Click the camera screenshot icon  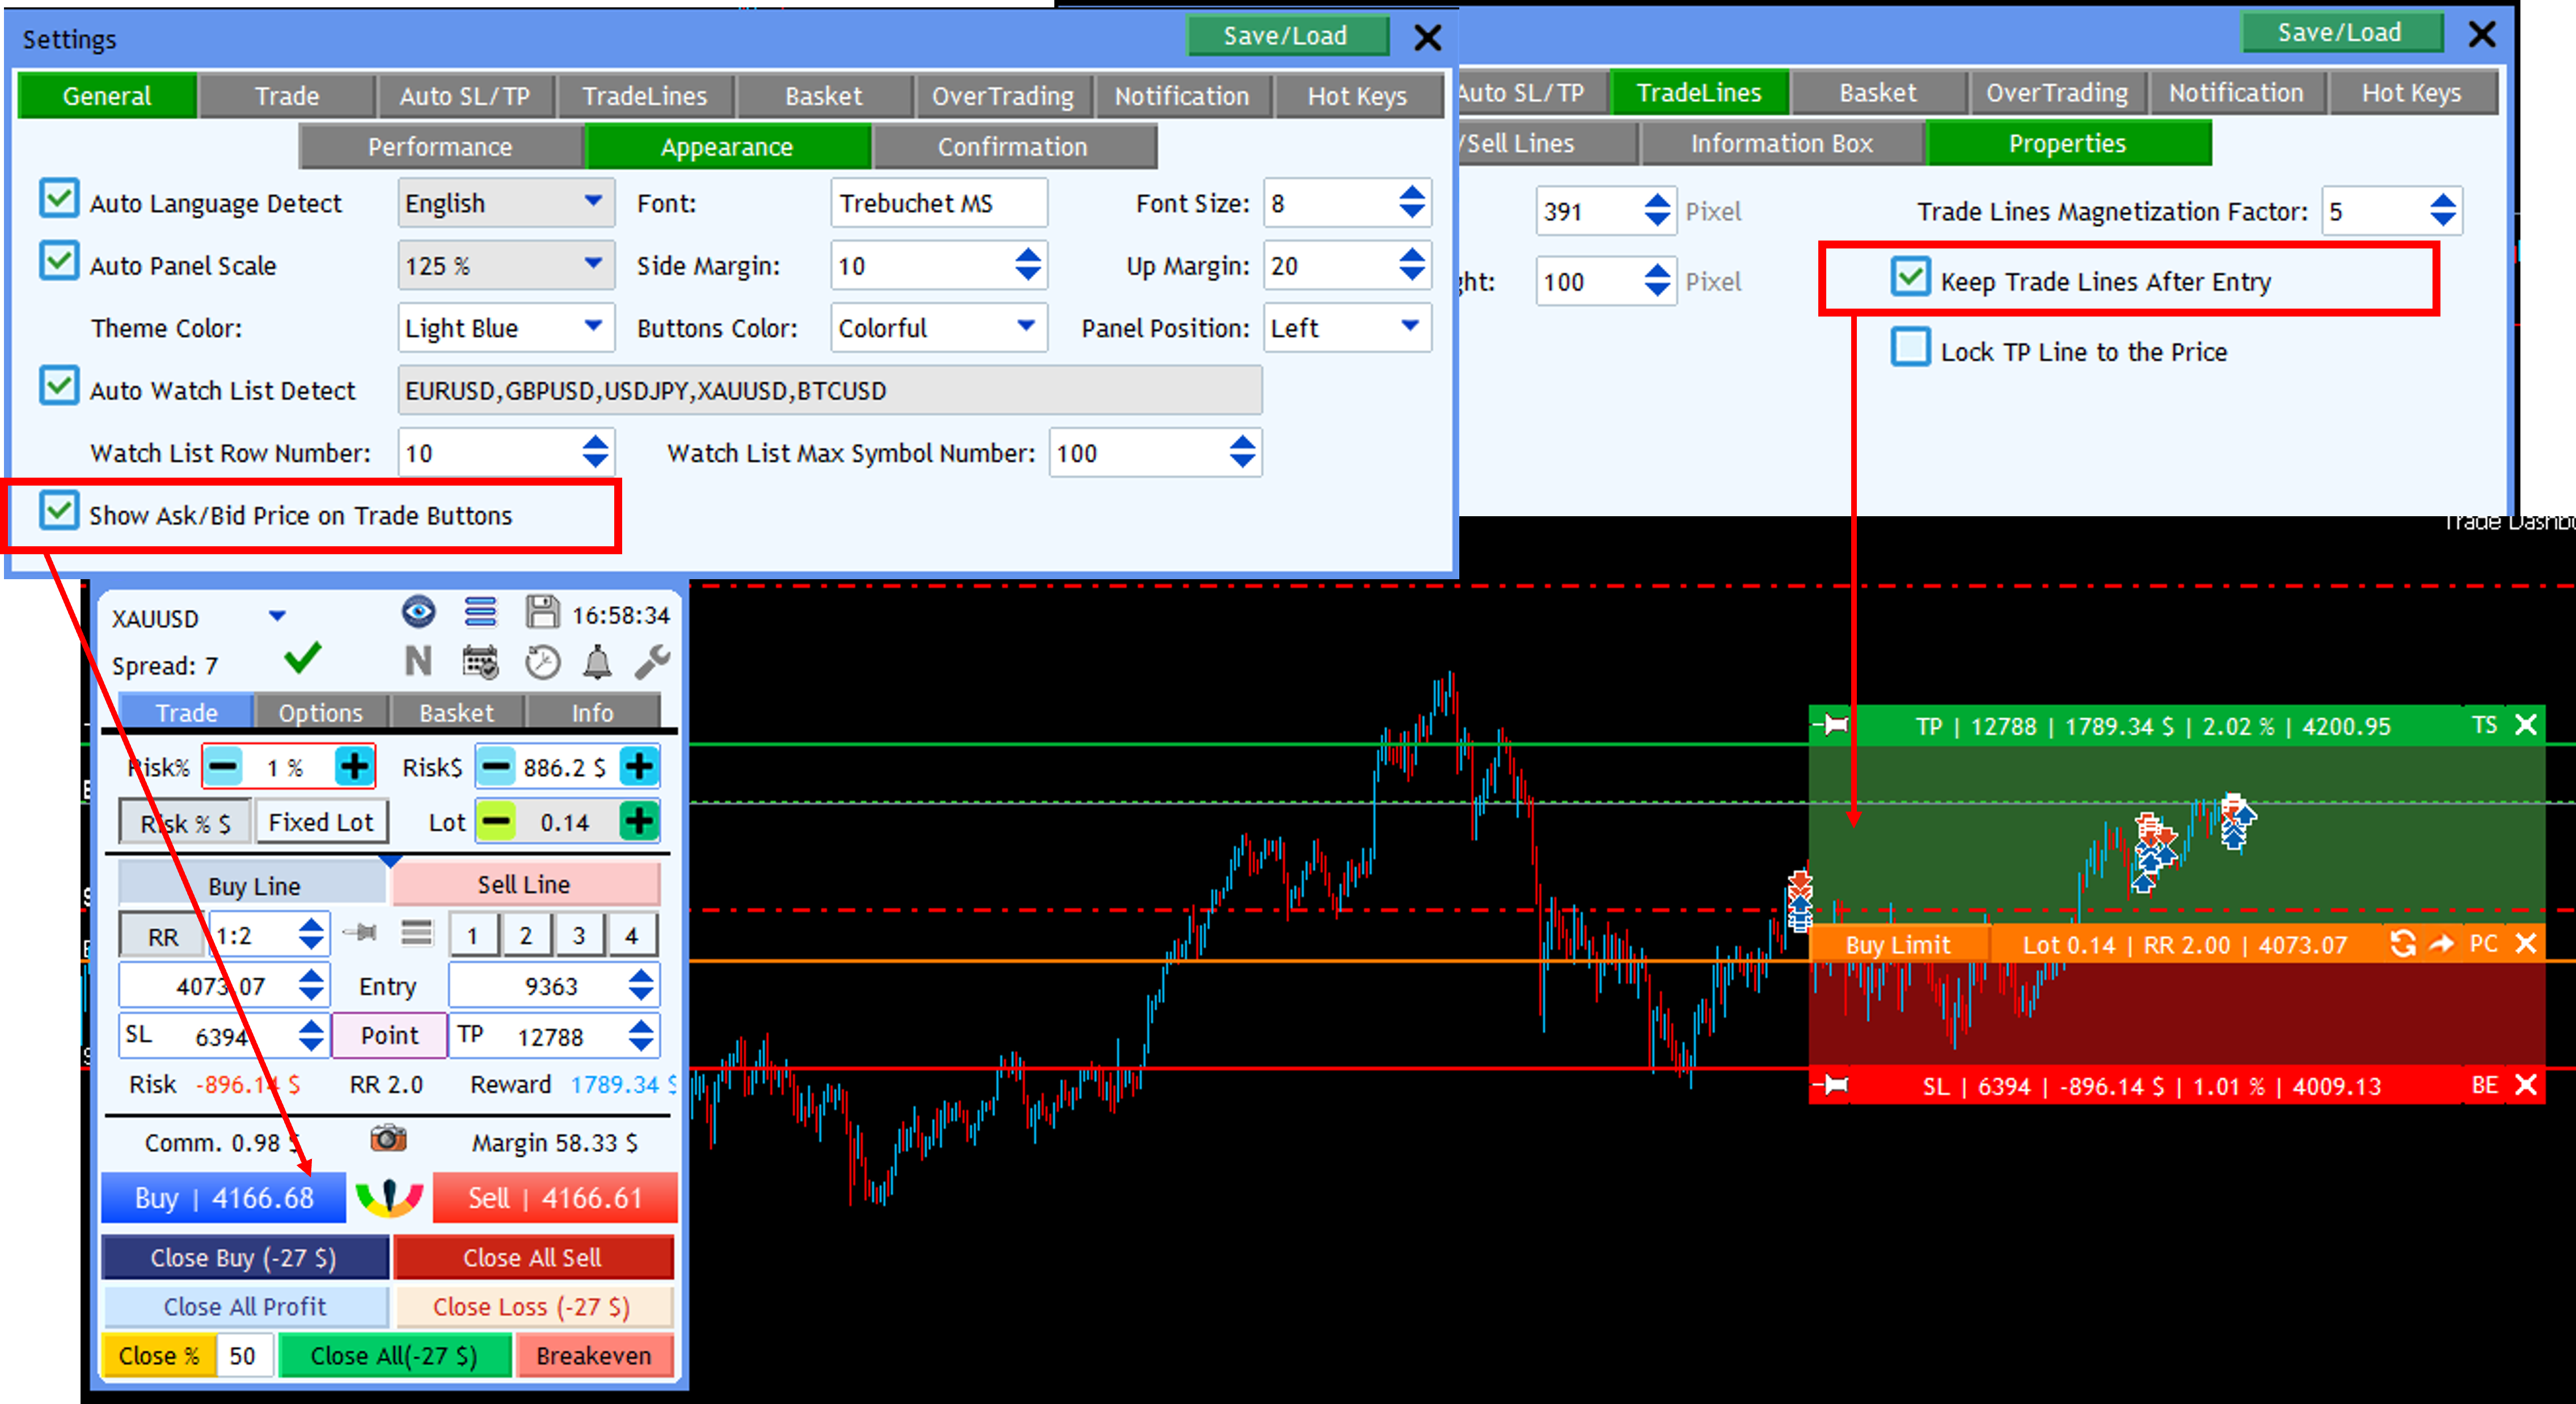click(388, 1139)
